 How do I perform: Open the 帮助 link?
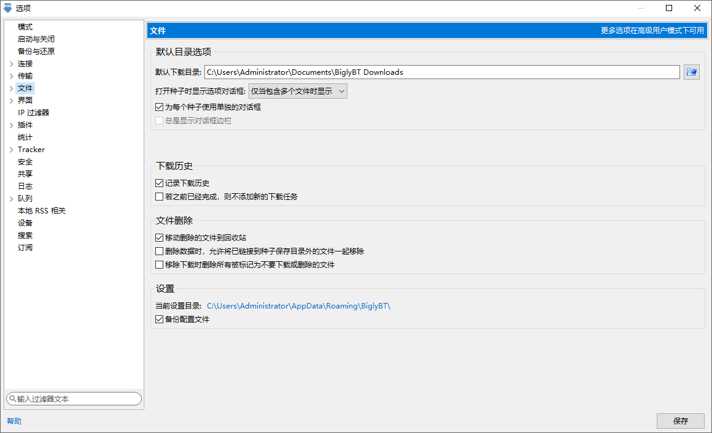click(x=14, y=421)
